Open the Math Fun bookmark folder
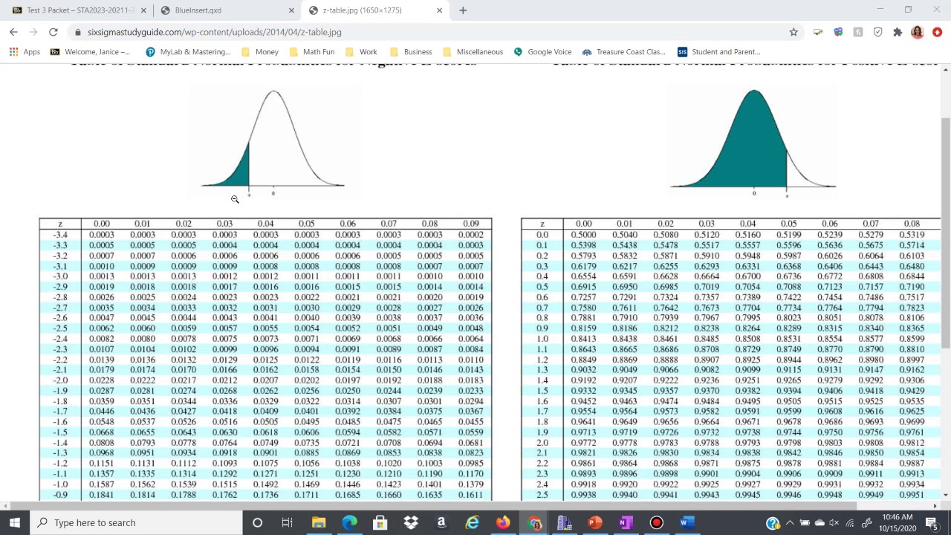The height and width of the screenshot is (535, 951). (311, 52)
